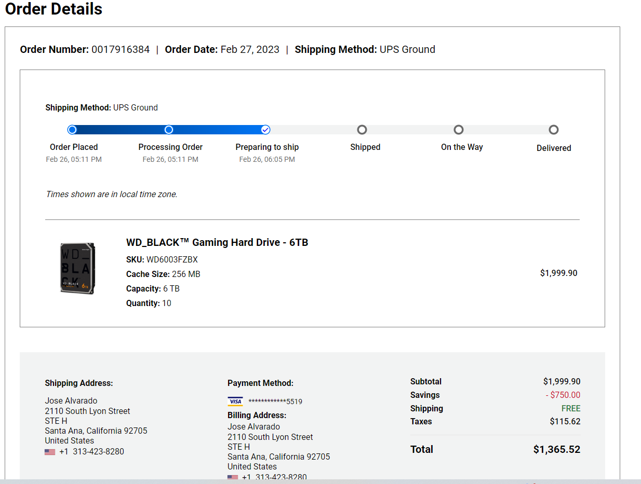
Task: Click the Delivered status circle
Action: point(554,130)
